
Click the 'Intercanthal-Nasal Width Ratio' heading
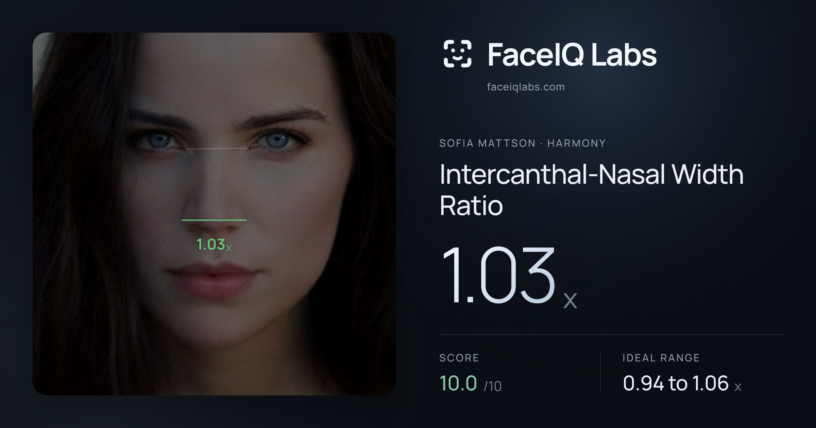point(591,190)
